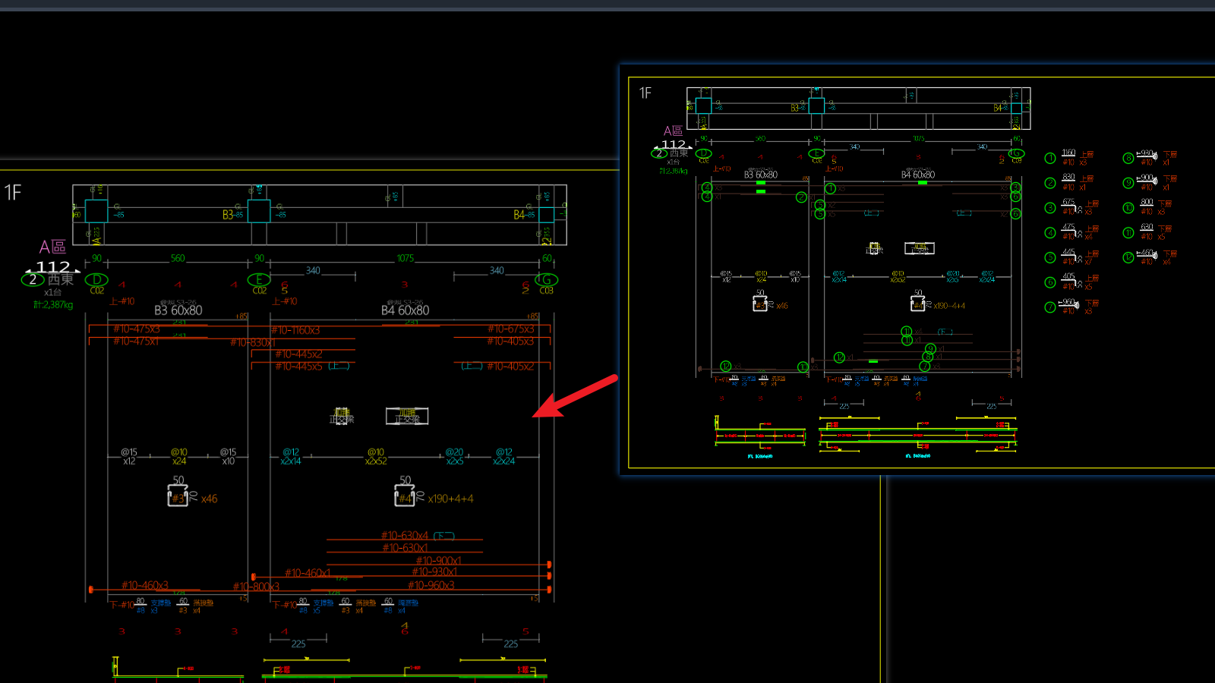This screenshot has width=1215, height=683.
Task: Pick the #10-675x3 rebar annotation
Action: pyautogui.click(x=511, y=329)
